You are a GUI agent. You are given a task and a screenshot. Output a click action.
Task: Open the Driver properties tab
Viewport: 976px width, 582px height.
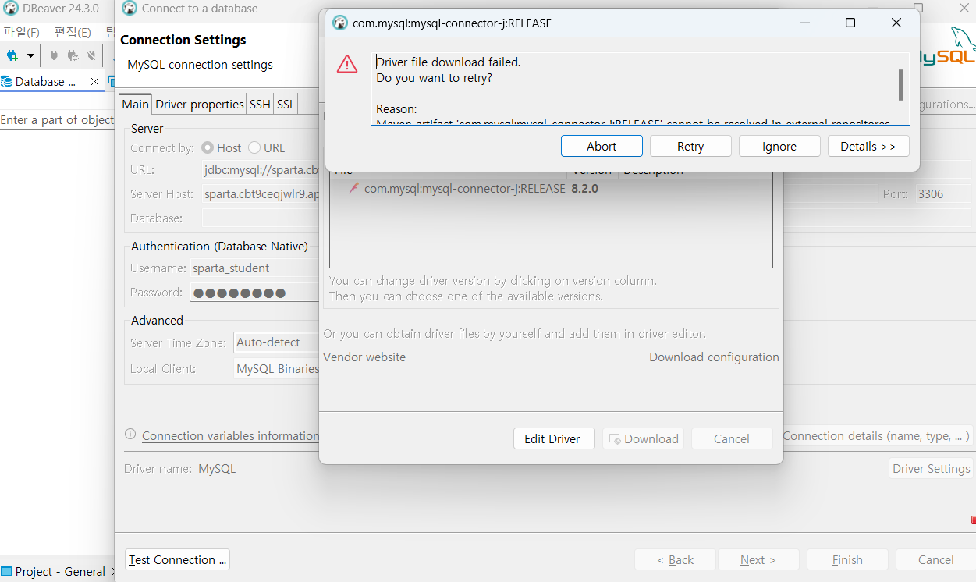coord(200,104)
